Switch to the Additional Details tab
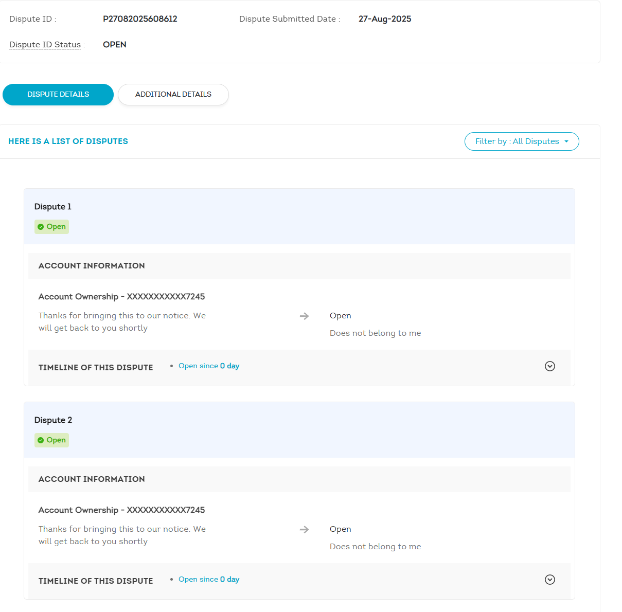The image size is (622, 612). (x=173, y=95)
